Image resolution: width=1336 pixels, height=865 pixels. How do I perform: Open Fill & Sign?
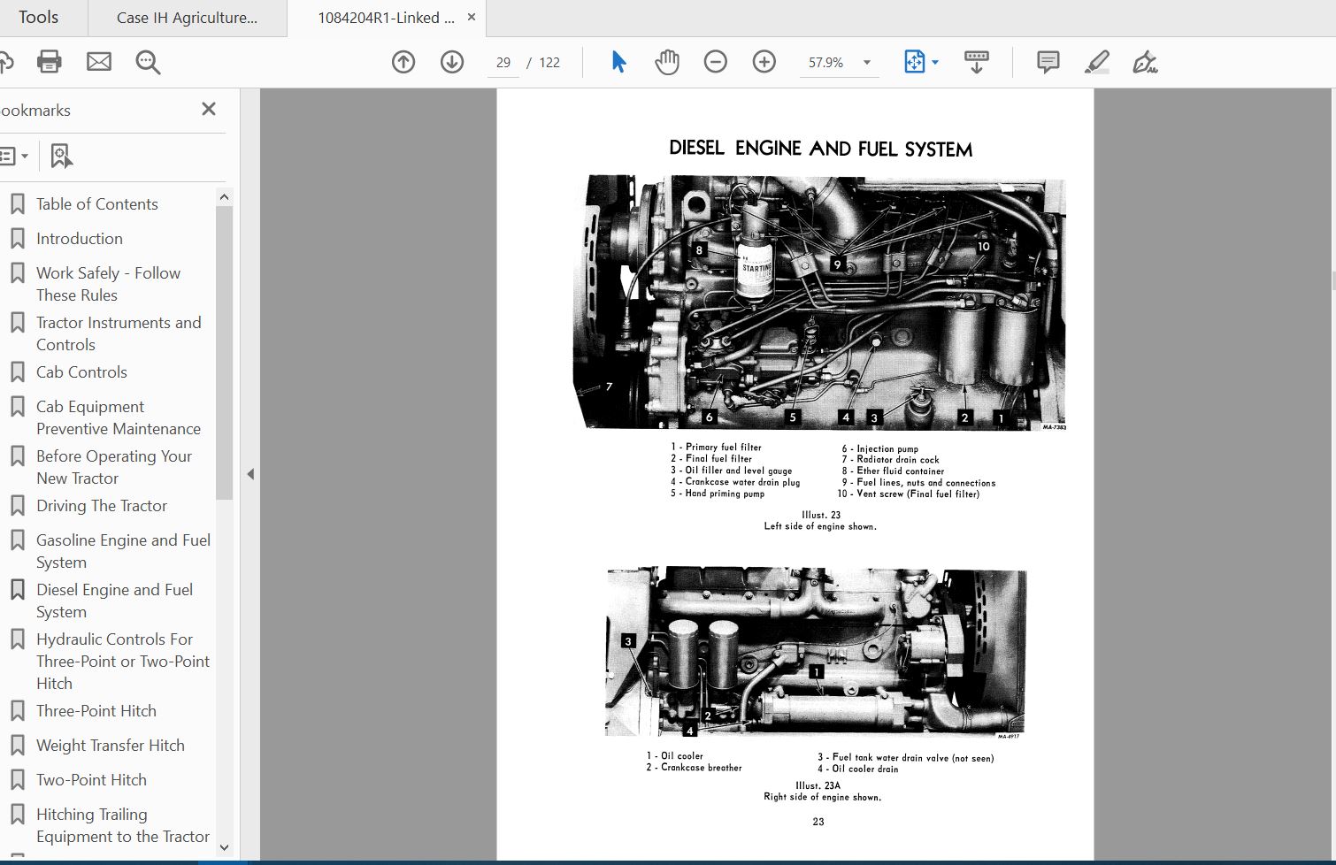1145,62
